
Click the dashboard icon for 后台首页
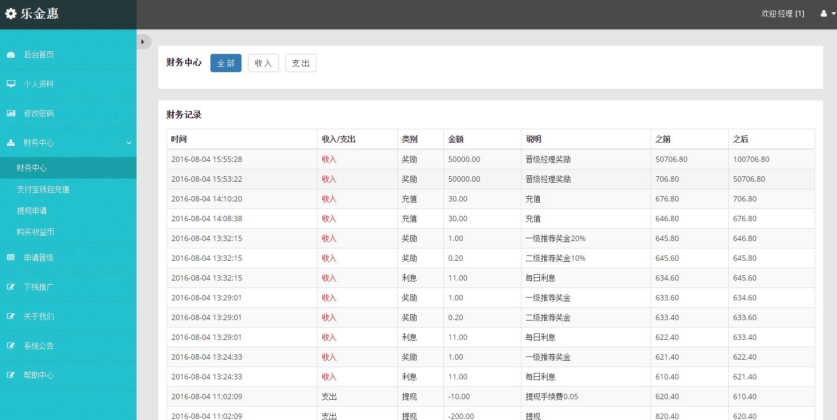point(11,55)
